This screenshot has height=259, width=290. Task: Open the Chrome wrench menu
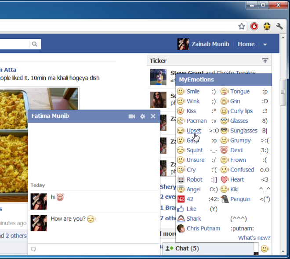pyautogui.click(x=279, y=26)
